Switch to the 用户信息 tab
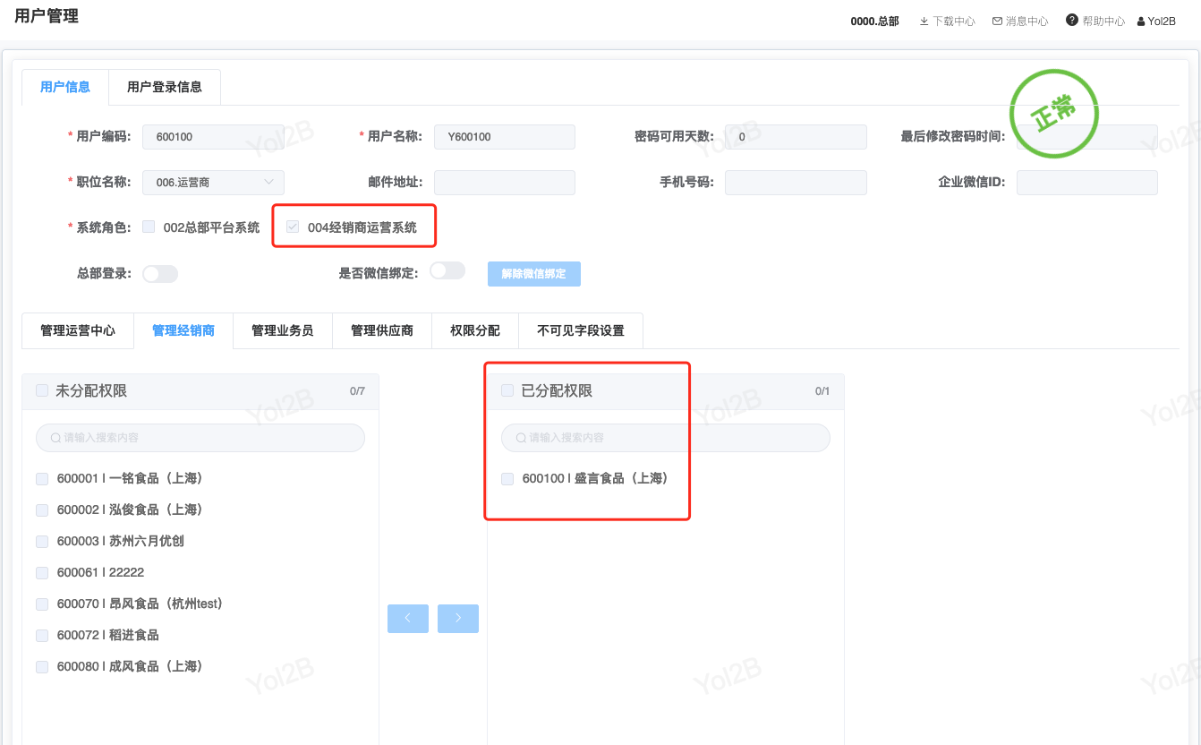1201x745 pixels. [x=65, y=87]
